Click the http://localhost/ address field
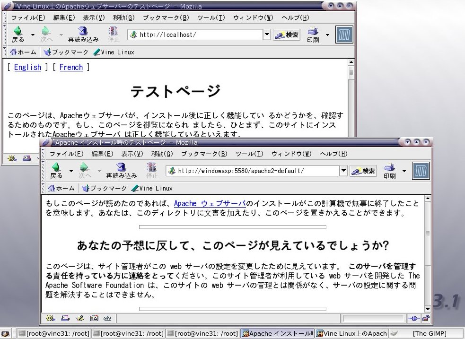 pos(195,35)
